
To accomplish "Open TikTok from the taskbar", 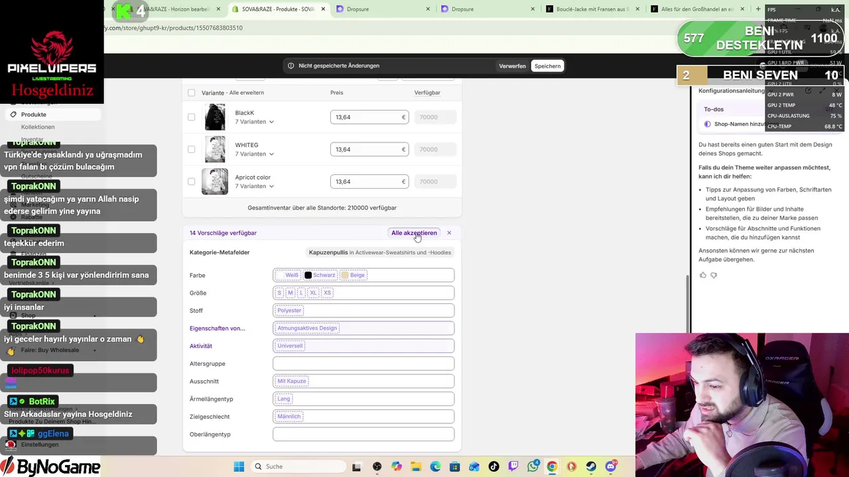I will tap(493, 466).
